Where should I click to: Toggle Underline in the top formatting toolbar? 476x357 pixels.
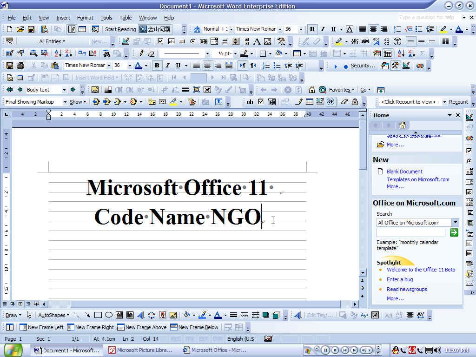pos(333,29)
